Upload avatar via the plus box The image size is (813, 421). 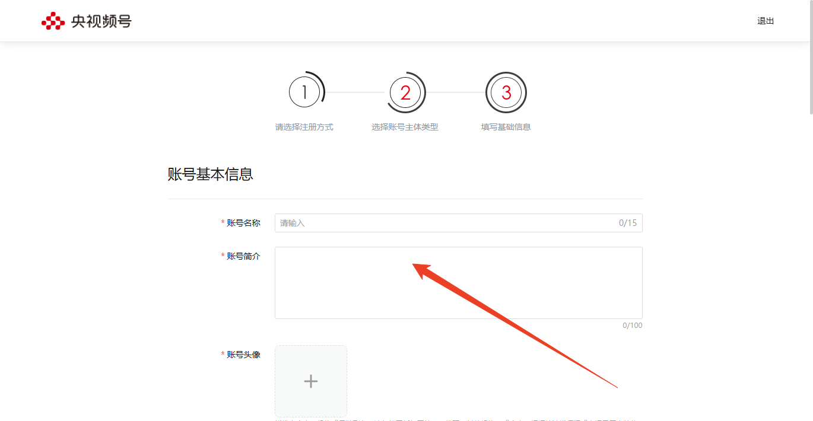pyautogui.click(x=311, y=381)
